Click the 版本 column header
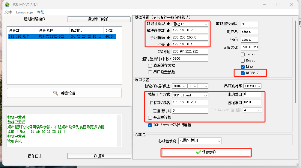 pos(110,30)
